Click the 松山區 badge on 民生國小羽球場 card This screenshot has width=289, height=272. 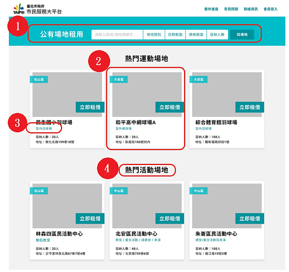[39, 79]
